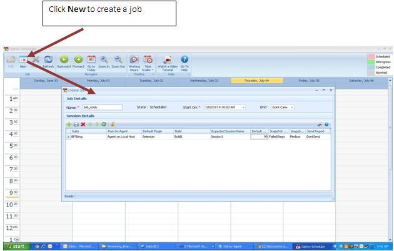Select the Thursday, July 04 day header

pos(256,81)
